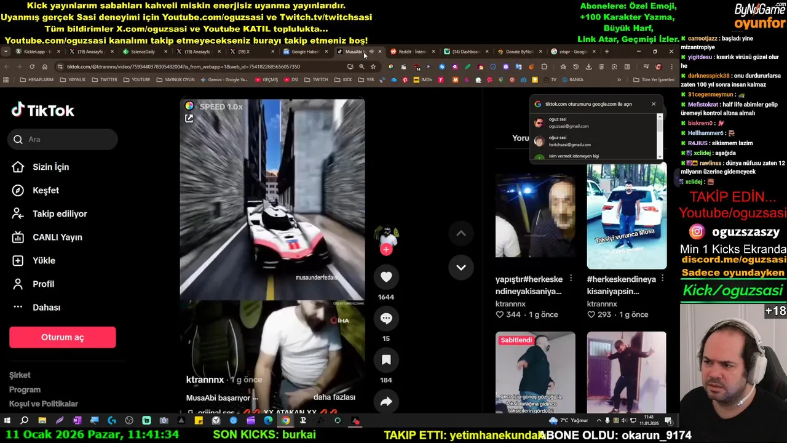The image size is (787, 443).
Task: Expand caption with daha fazlası
Action: click(334, 397)
